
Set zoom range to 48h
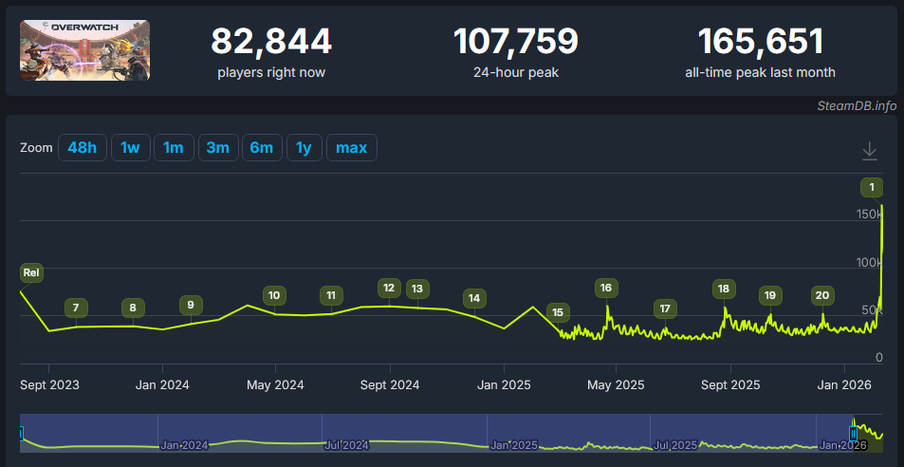(x=83, y=148)
